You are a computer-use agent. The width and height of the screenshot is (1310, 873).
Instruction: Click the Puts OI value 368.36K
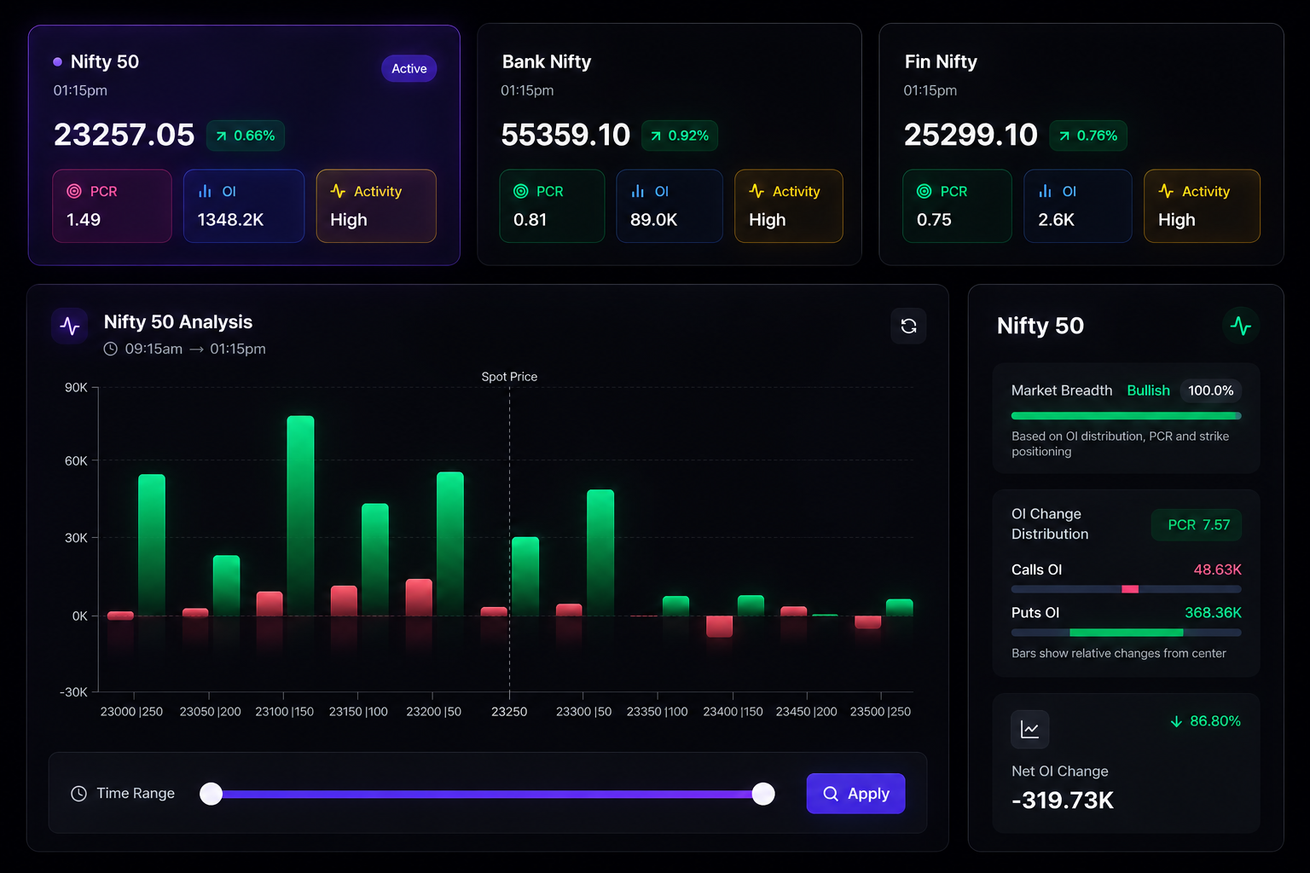[x=1213, y=613]
